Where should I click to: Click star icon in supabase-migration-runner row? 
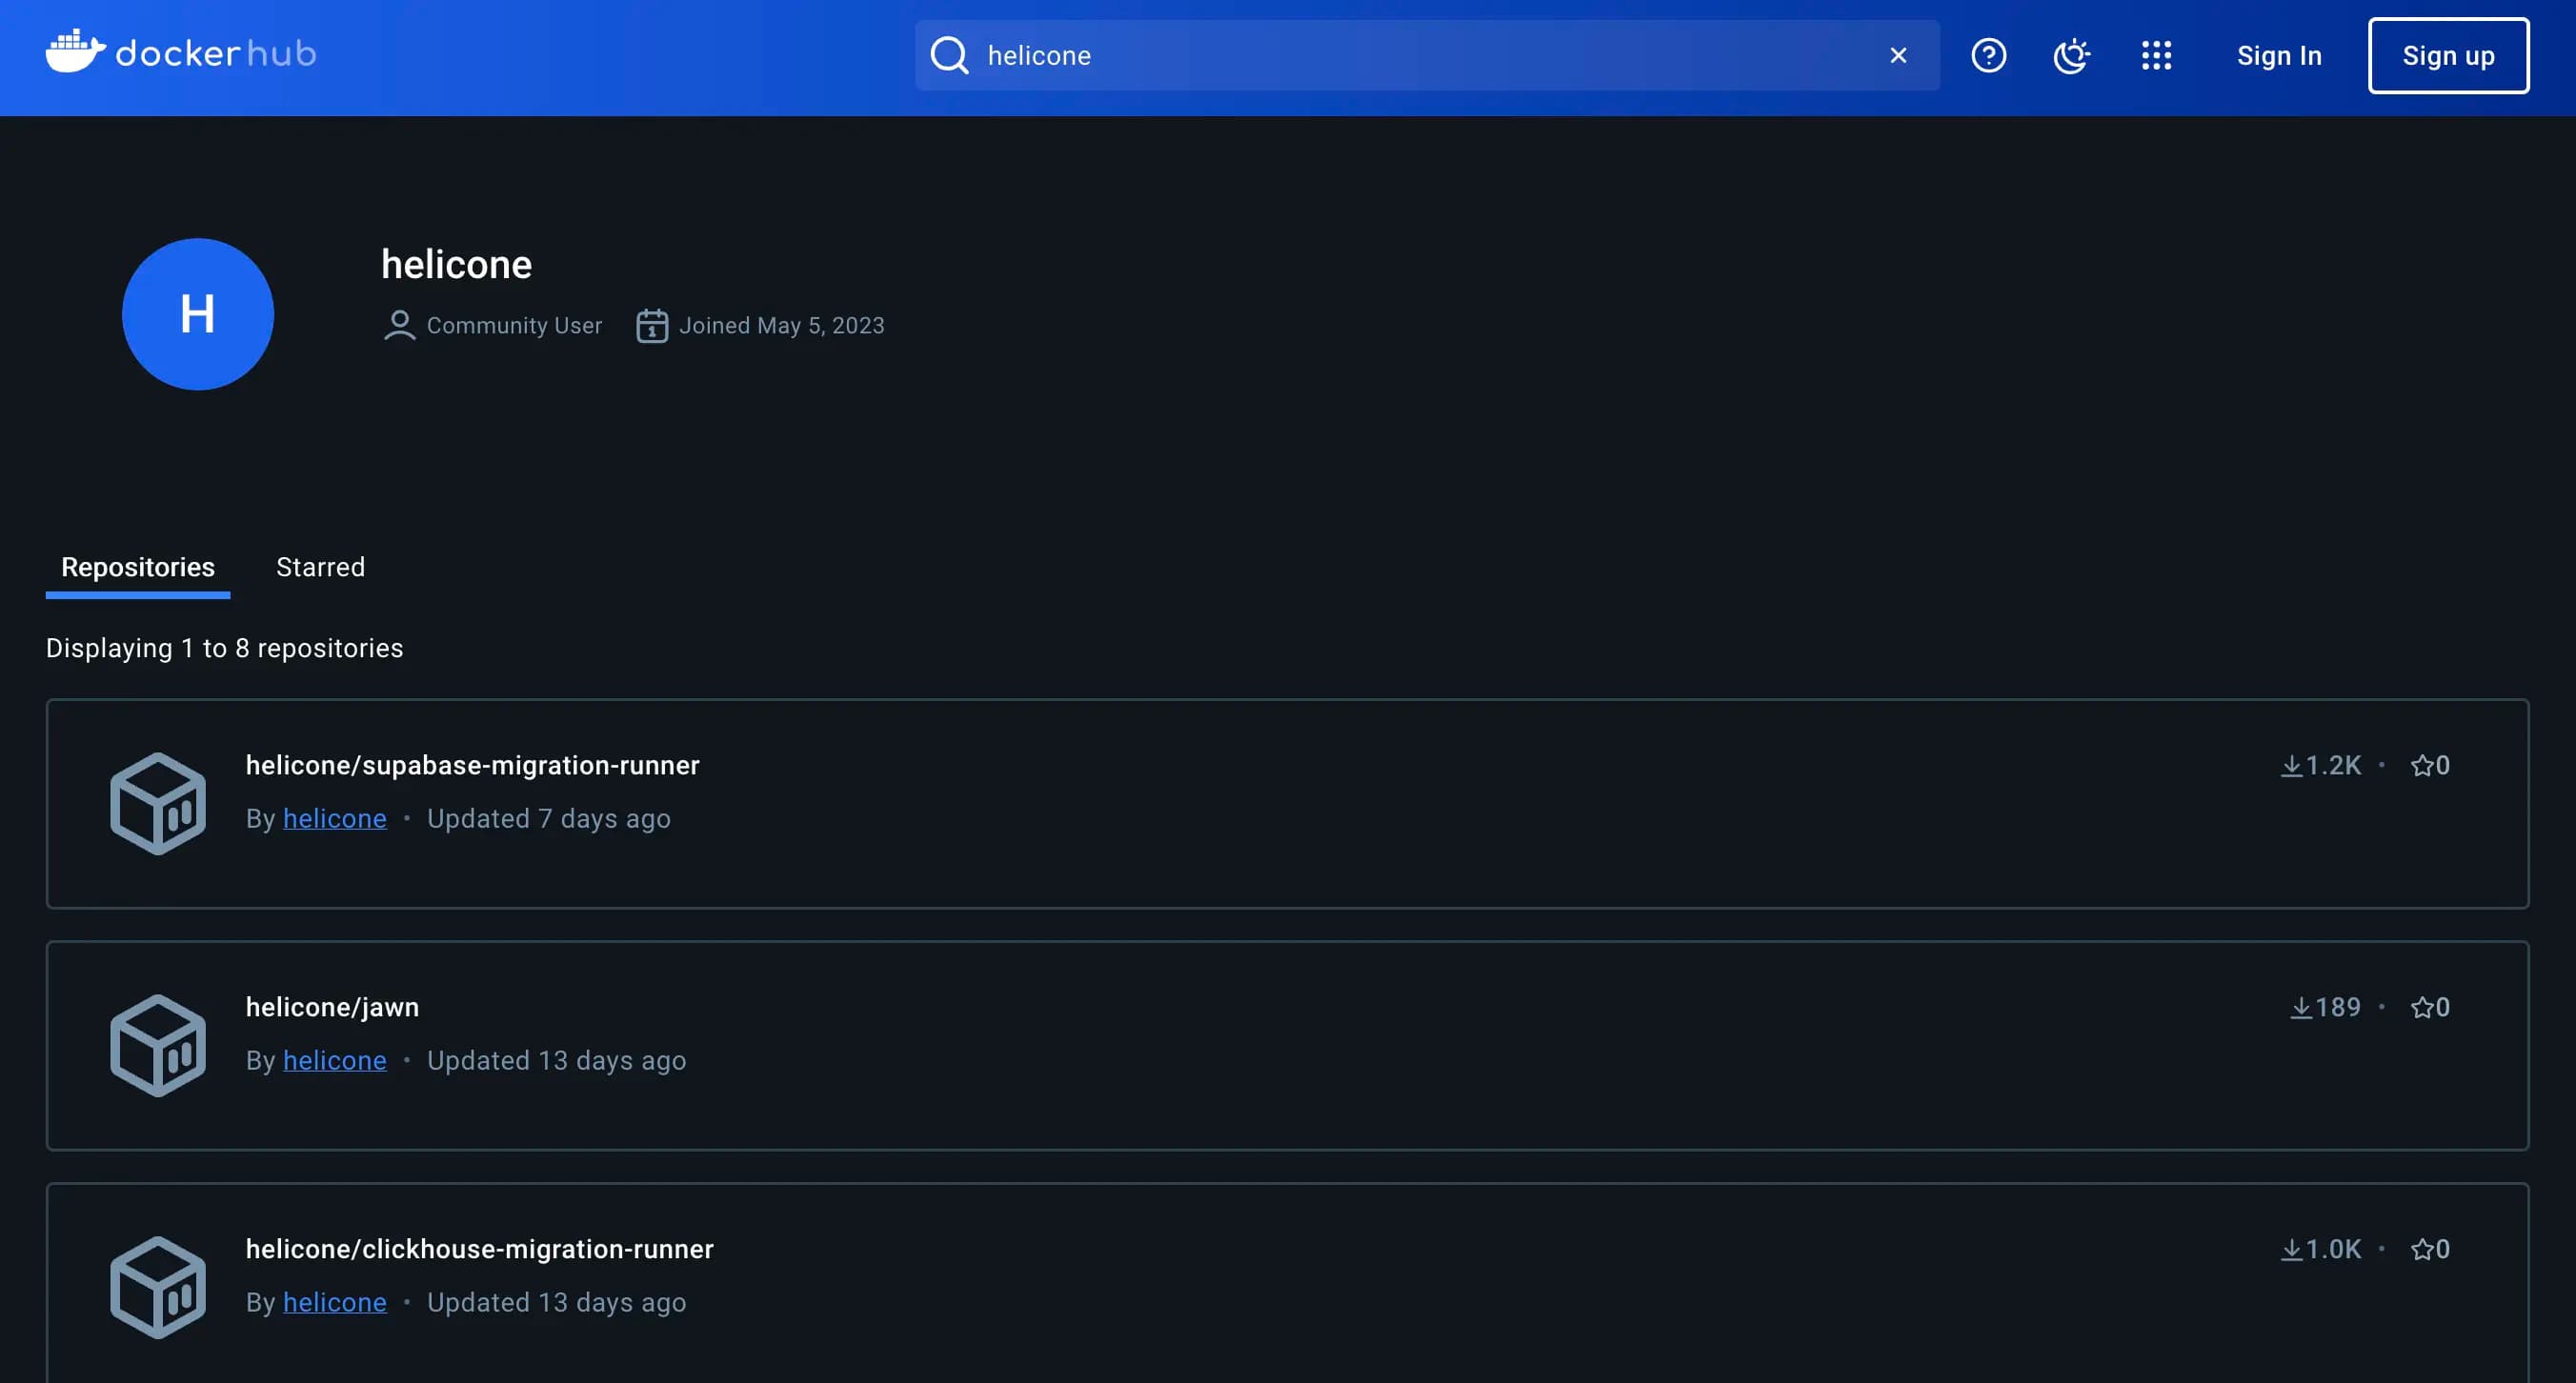click(2422, 765)
